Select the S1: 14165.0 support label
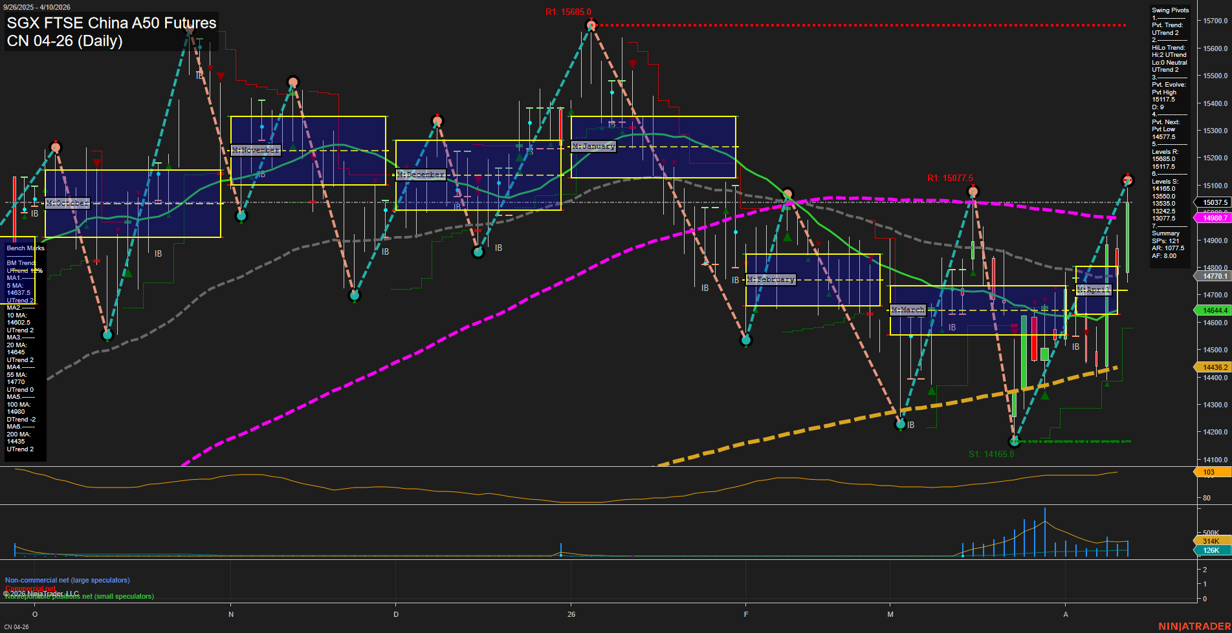1232x633 pixels. (991, 453)
